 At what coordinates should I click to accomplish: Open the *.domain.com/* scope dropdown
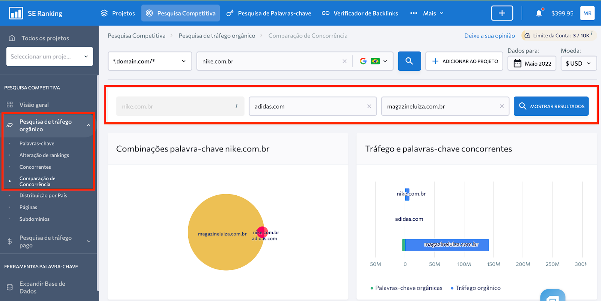(150, 61)
